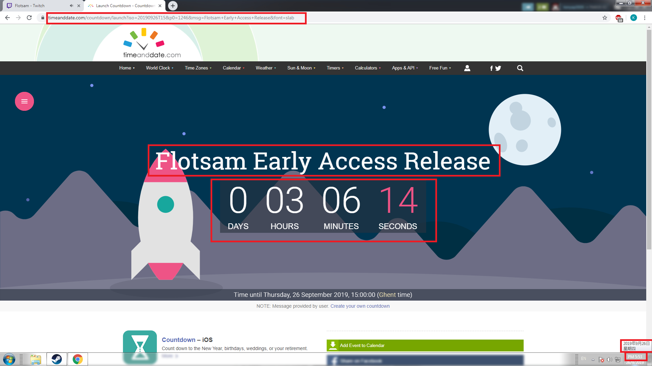Click the download icon on Add Event button
Viewport: 652px width, 366px height.
(333, 345)
